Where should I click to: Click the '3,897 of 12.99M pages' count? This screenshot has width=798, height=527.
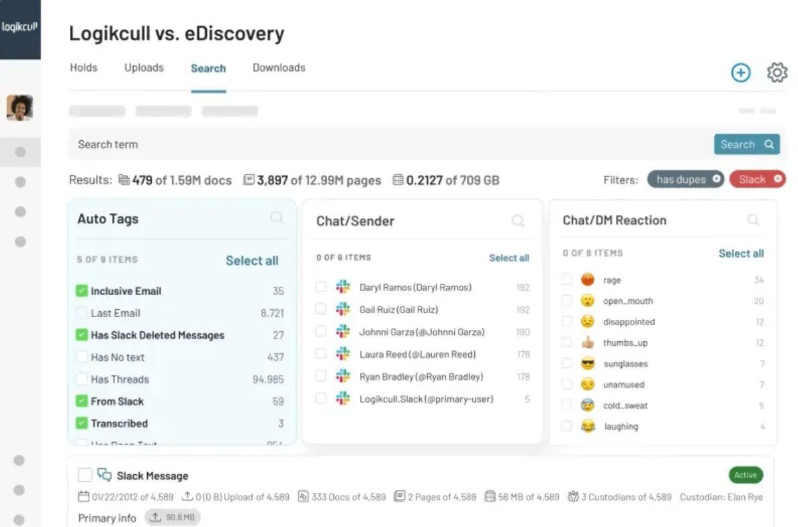(318, 180)
